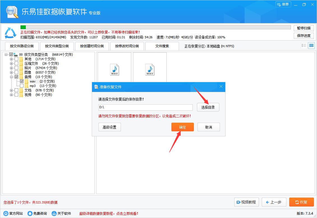Image resolution: width=317 pixels, height=218 pixels.
Task: Click 暂停扫描 button
Action: pyautogui.click(x=304, y=28)
